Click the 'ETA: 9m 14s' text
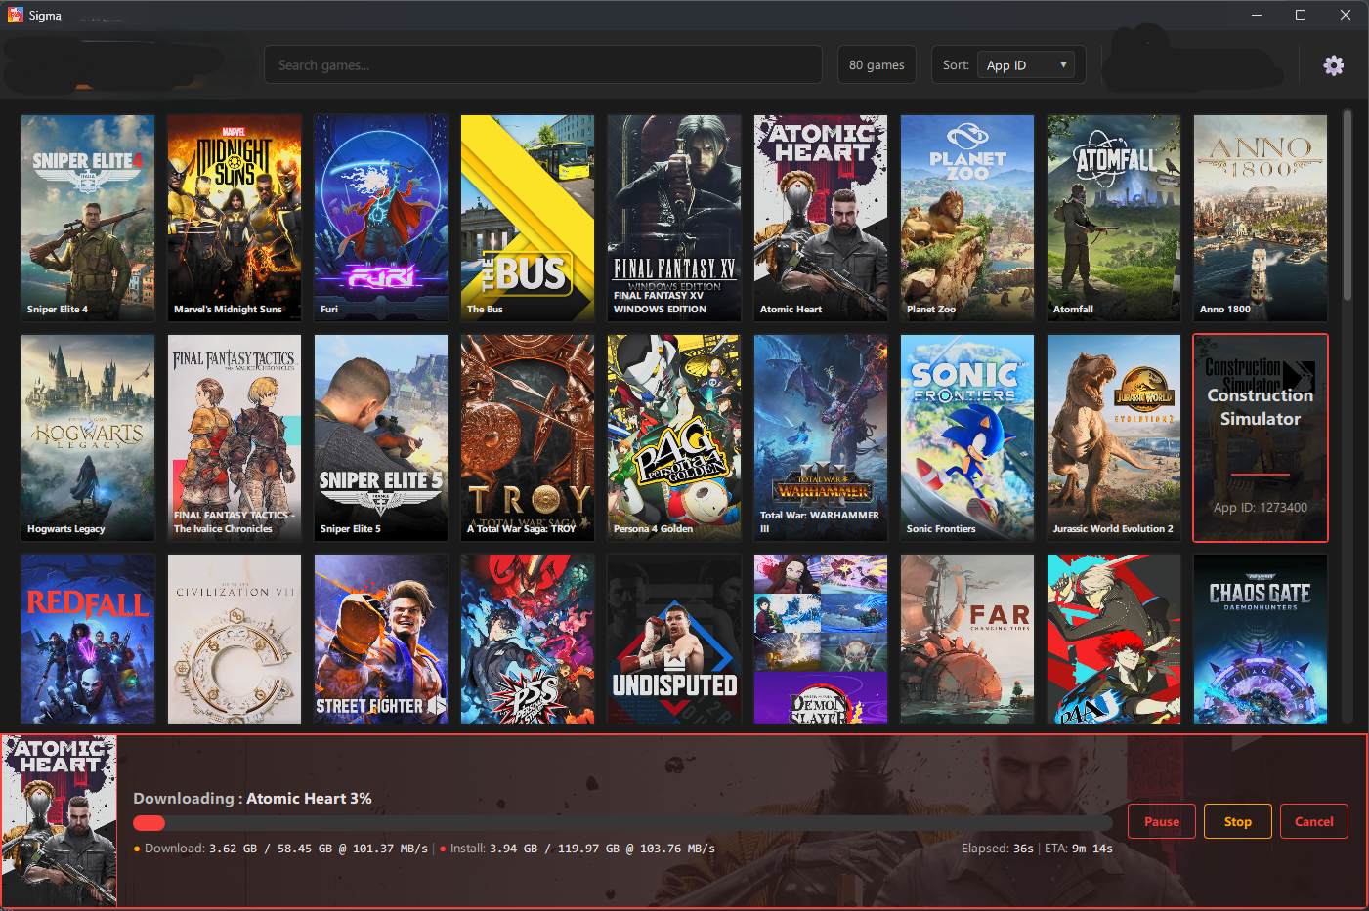The width and height of the screenshot is (1369, 911). tap(1079, 849)
